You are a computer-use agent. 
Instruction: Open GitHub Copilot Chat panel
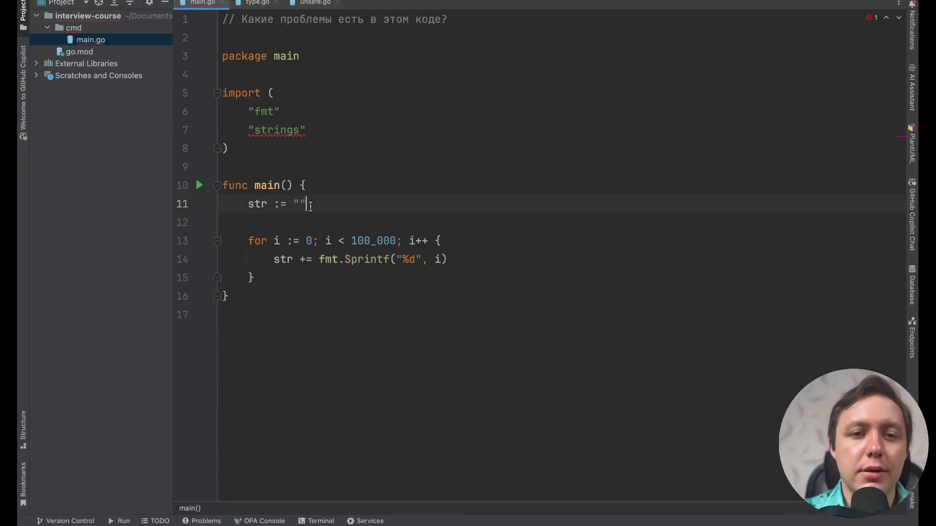[x=912, y=214]
